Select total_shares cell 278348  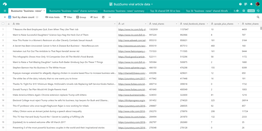pyautogui.click(x=163, y=127)
